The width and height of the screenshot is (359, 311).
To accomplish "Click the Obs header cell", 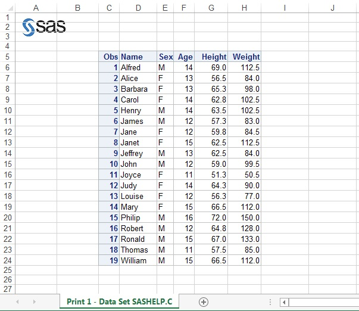I will [109, 57].
